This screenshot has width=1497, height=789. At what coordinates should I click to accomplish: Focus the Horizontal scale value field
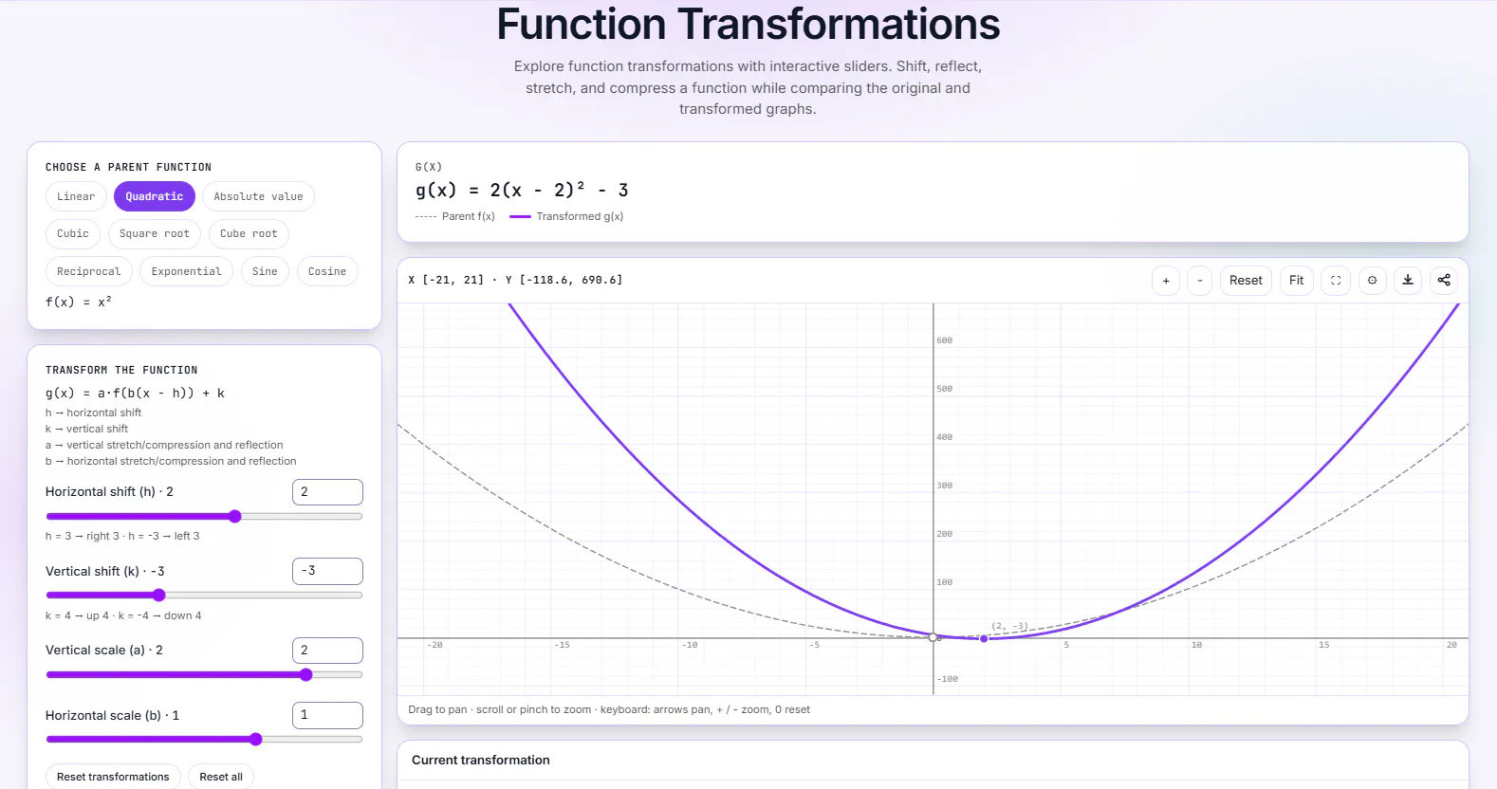(327, 715)
